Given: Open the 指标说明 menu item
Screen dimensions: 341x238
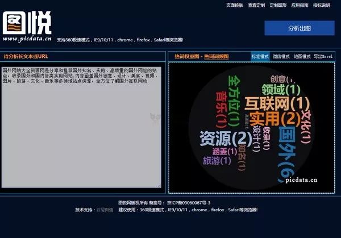Looking at the screenshot, I should click(322, 5).
